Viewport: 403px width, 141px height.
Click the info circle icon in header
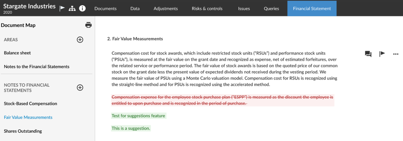coord(82,8)
